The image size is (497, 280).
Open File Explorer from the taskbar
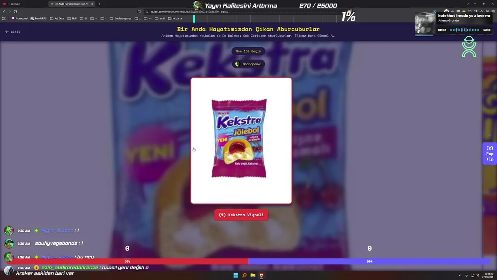(x=253, y=275)
